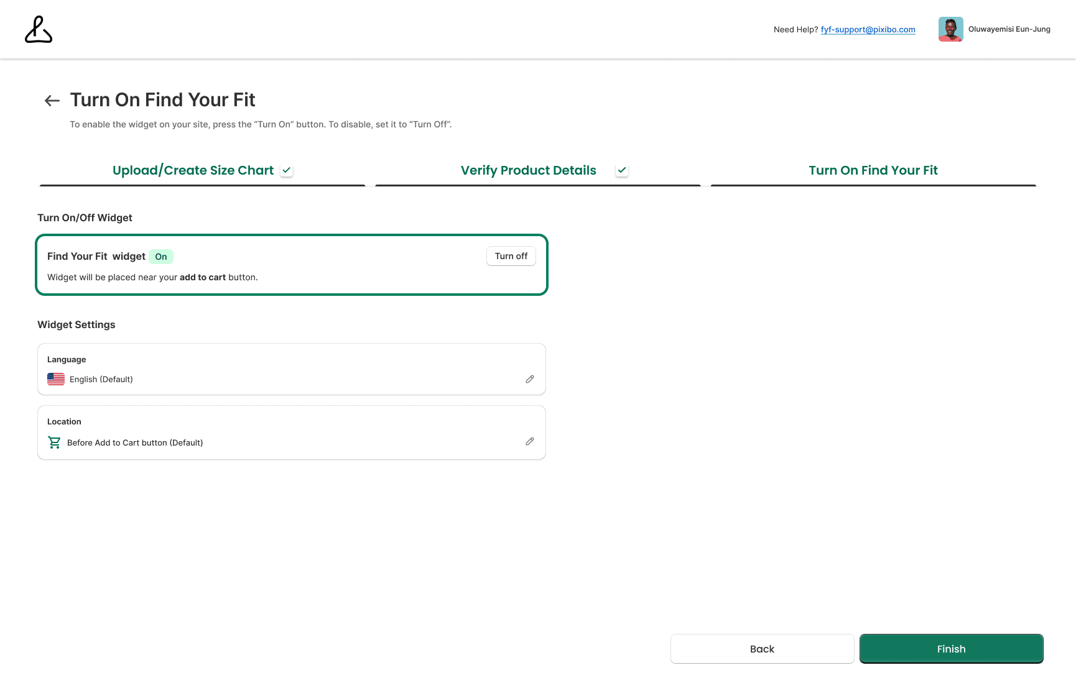
Task: Click the Verify Product Details checkmark
Action: pos(622,170)
